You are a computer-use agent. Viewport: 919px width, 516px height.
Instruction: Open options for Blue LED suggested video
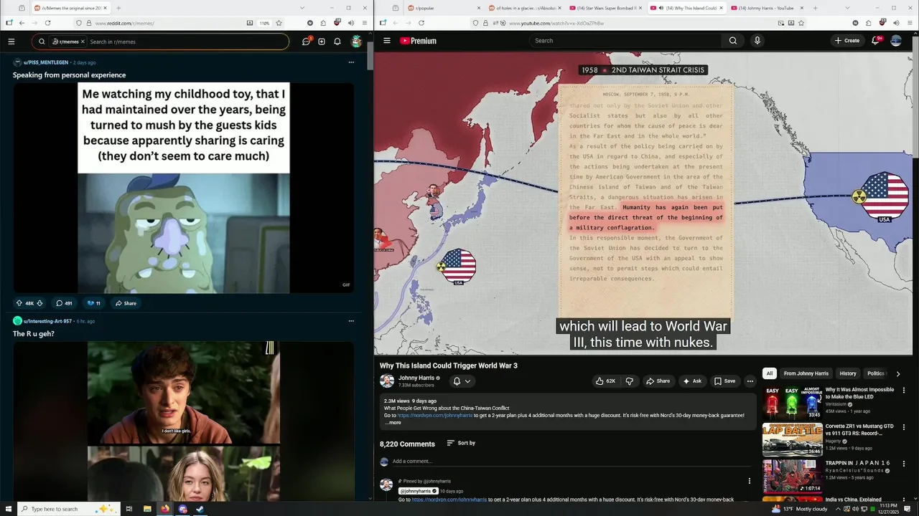point(903,391)
